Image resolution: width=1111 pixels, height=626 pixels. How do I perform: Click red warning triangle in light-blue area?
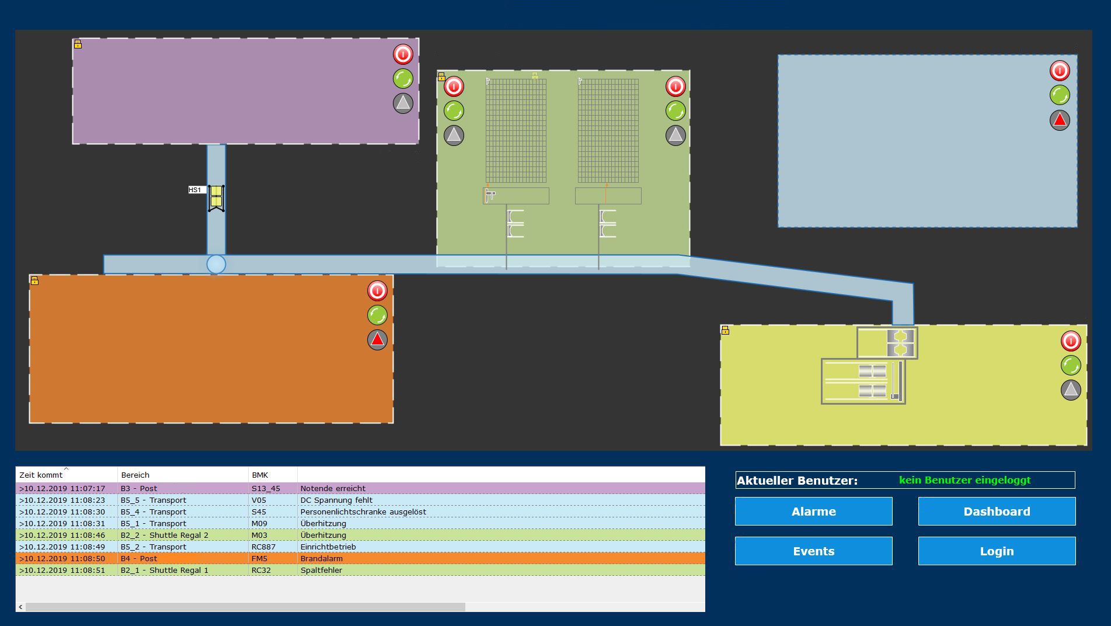1060,120
